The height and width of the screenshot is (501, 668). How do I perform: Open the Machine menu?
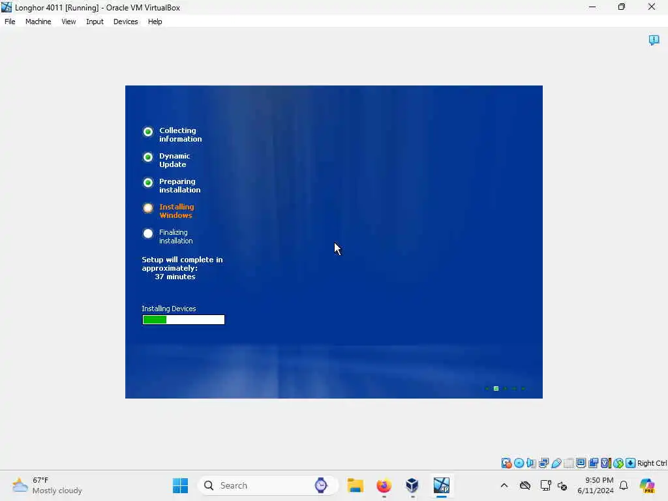pos(38,22)
